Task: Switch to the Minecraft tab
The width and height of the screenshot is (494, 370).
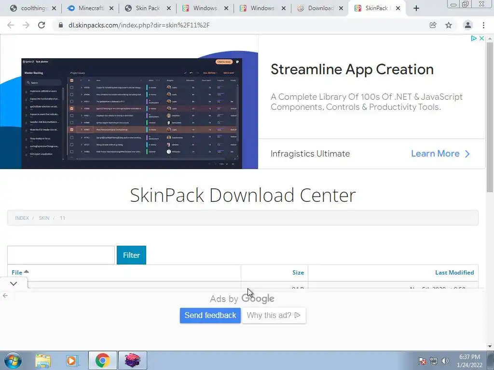Action: (x=91, y=8)
